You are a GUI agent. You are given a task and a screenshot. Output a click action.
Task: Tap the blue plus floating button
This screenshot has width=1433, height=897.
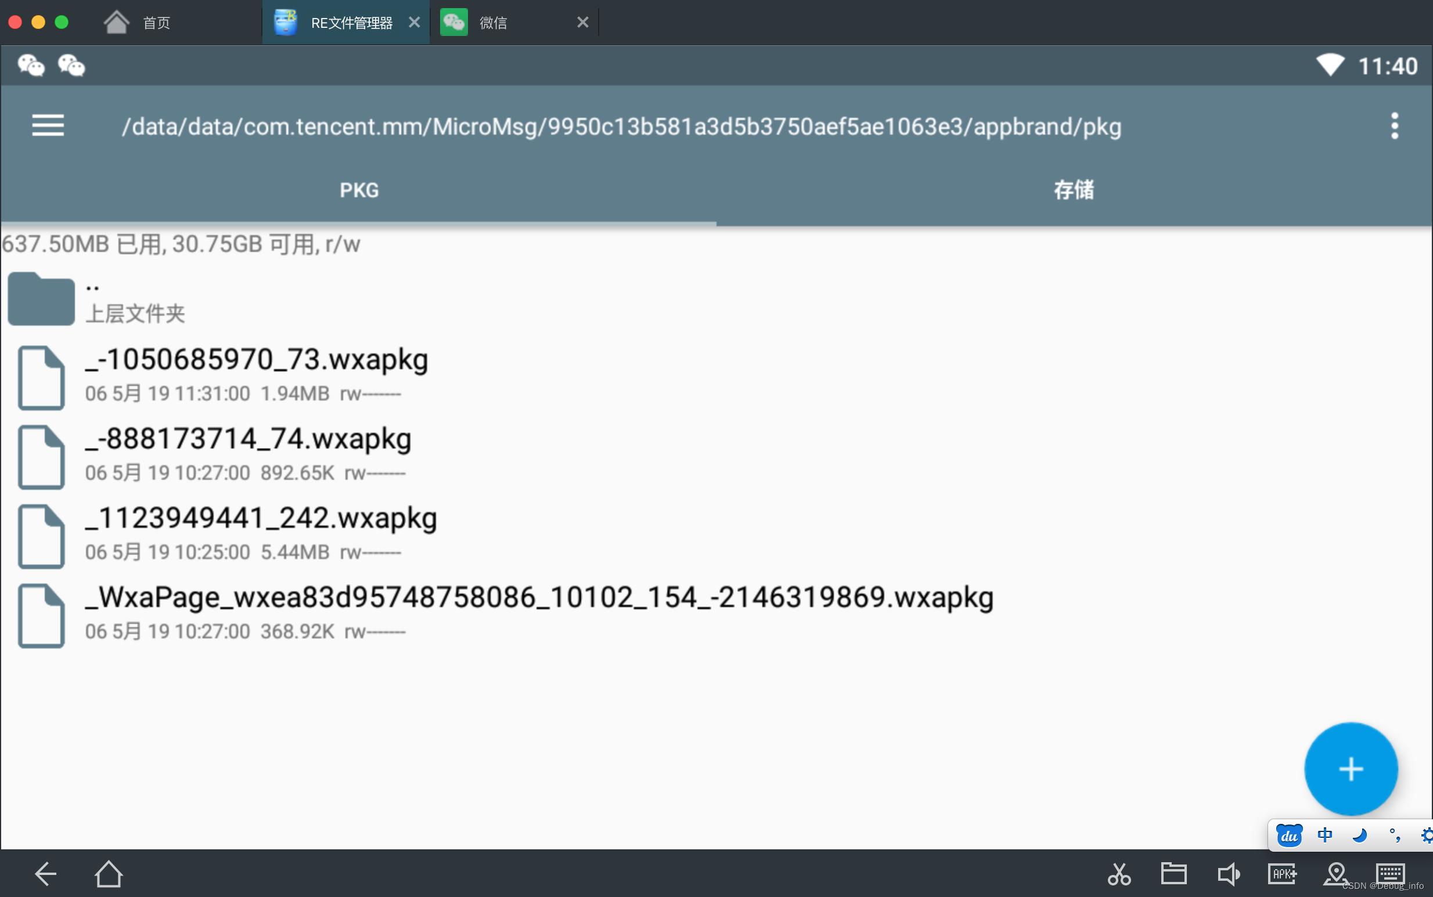coord(1351,769)
